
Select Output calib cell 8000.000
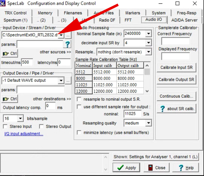point(130,78)
